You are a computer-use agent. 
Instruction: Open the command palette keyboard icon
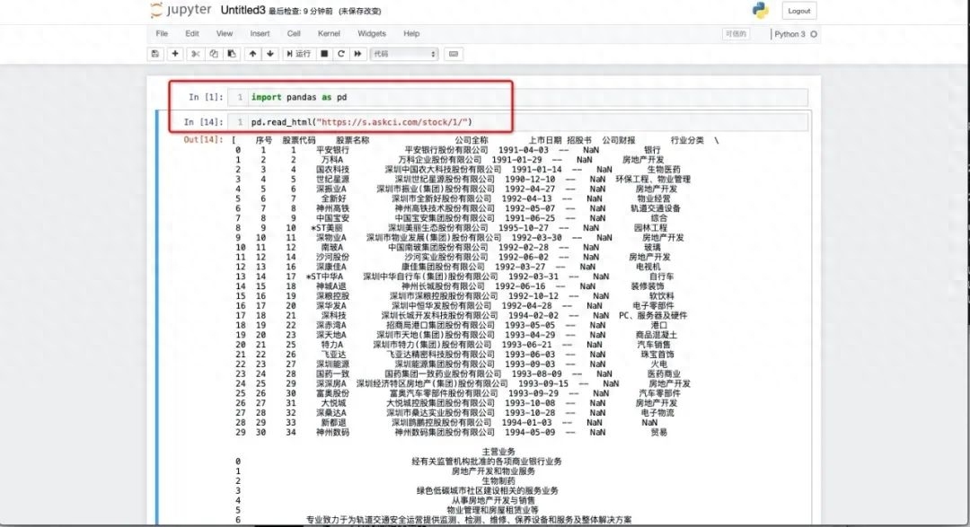(454, 54)
